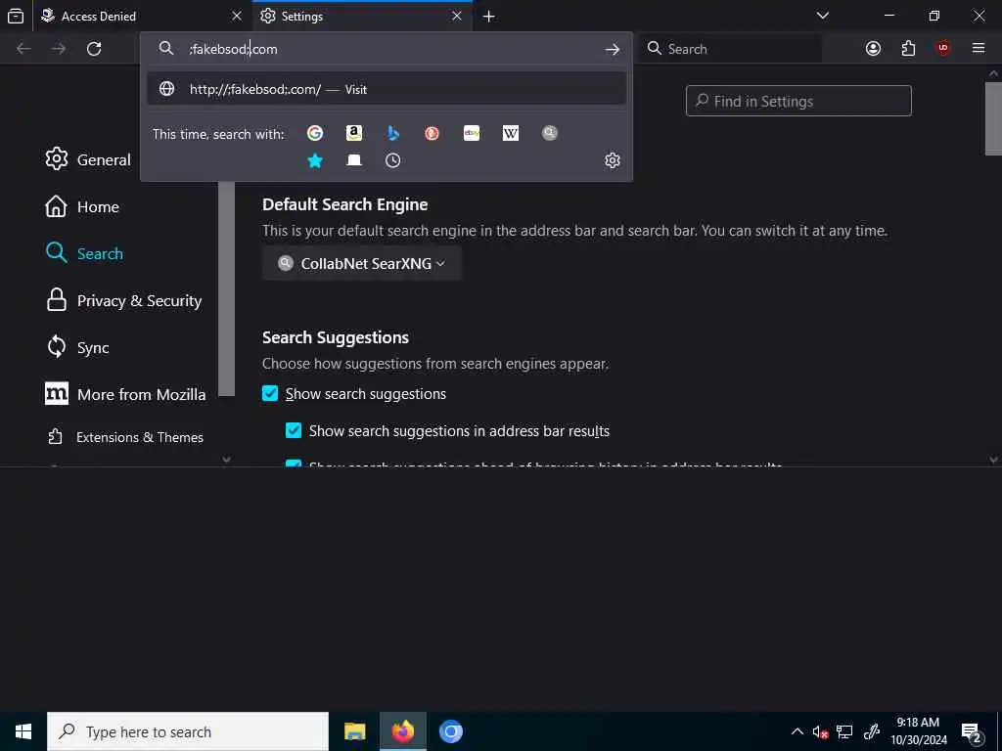This screenshot has width=1002, height=751.
Task: Open search settings gear in the address dropdown
Action: [x=613, y=160]
